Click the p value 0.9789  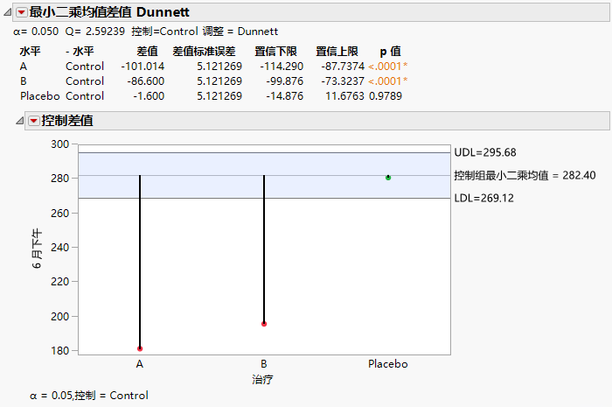tap(386, 96)
